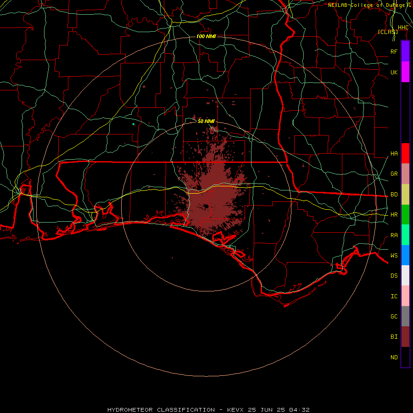Click the "DS" legend label
This screenshot has height=413, width=413.
(394, 276)
